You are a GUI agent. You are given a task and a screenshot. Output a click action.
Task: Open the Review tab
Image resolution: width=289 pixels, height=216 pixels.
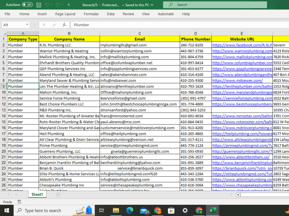point(129,14)
